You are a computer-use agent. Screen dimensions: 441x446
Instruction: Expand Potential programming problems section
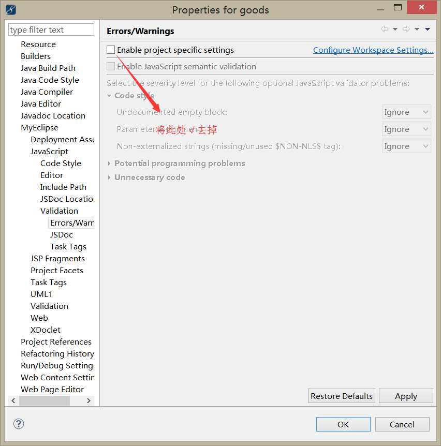pyautogui.click(x=109, y=163)
